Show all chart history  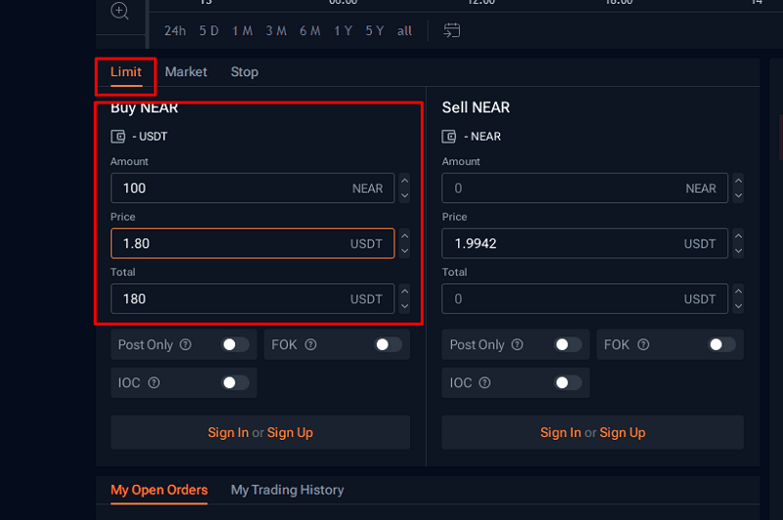point(404,31)
